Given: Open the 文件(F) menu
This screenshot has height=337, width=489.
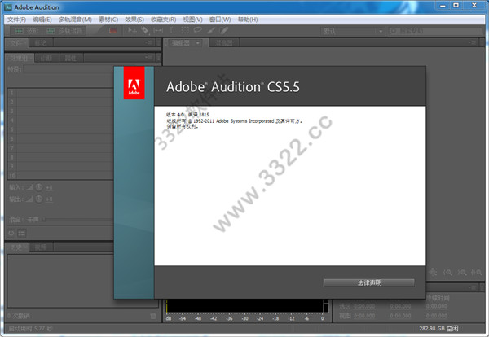Looking at the screenshot, I should [x=17, y=20].
